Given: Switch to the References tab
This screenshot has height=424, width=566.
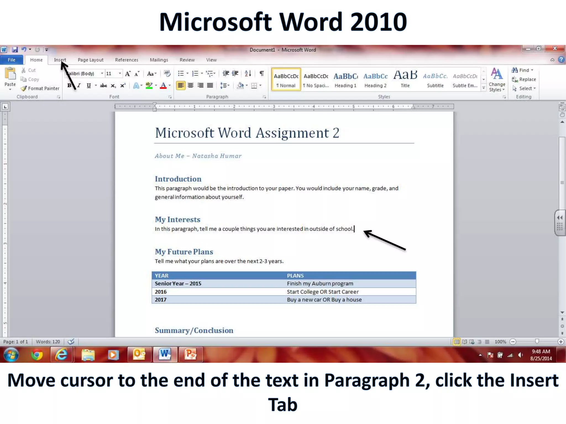Looking at the screenshot, I should (127, 60).
